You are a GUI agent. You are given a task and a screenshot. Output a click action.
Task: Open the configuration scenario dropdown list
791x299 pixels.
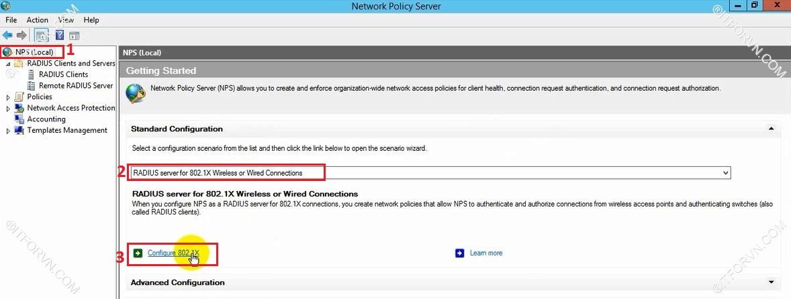click(725, 173)
